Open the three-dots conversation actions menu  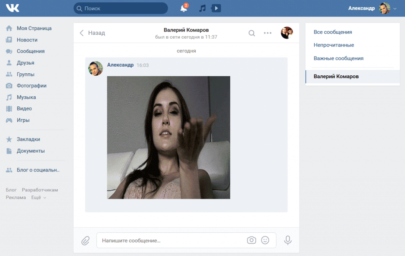click(268, 33)
